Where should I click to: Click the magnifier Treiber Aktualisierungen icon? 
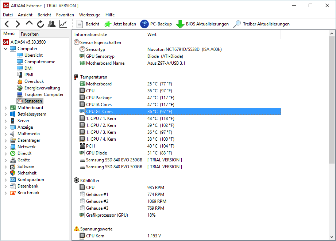pyautogui.click(x=237, y=24)
